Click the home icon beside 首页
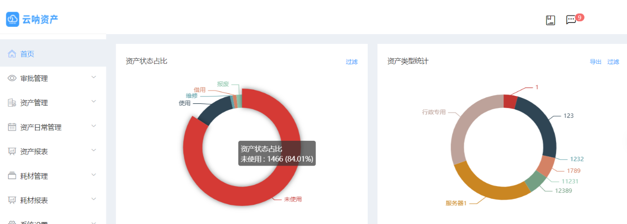This screenshot has width=627, height=224. pos(12,54)
